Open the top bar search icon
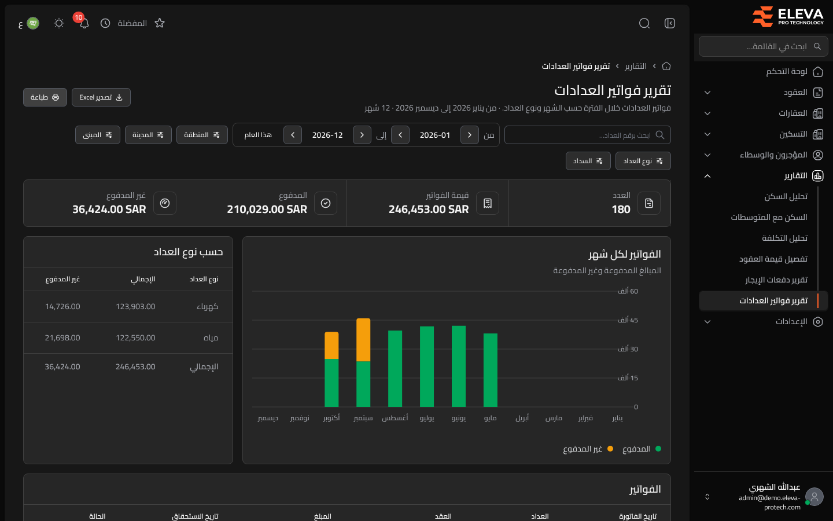 (x=644, y=23)
